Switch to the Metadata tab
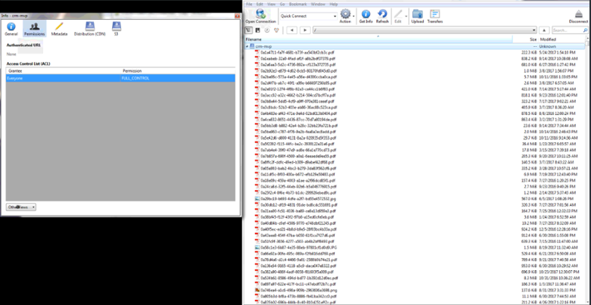591x305 pixels. click(59, 29)
